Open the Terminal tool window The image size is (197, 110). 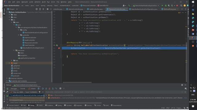pos(68,105)
